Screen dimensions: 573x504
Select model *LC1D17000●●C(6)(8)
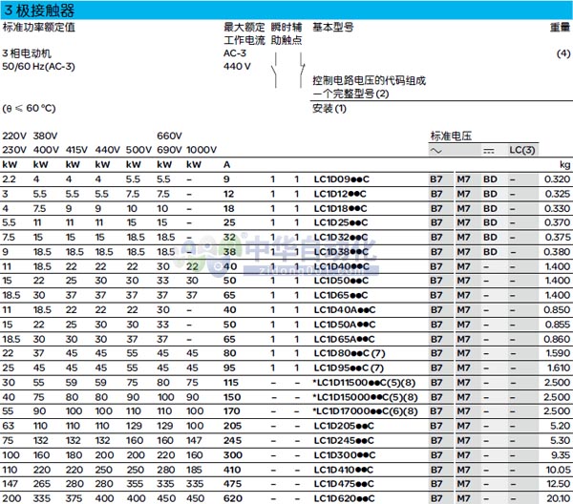365,411
